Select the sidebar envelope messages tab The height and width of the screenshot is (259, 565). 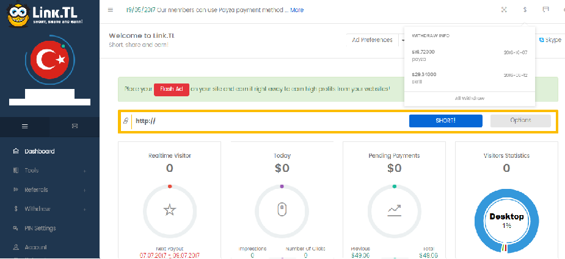click(75, 126)
